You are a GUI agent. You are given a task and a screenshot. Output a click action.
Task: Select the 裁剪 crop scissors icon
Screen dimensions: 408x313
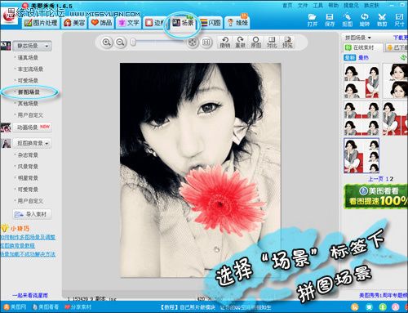click(382, 20)
